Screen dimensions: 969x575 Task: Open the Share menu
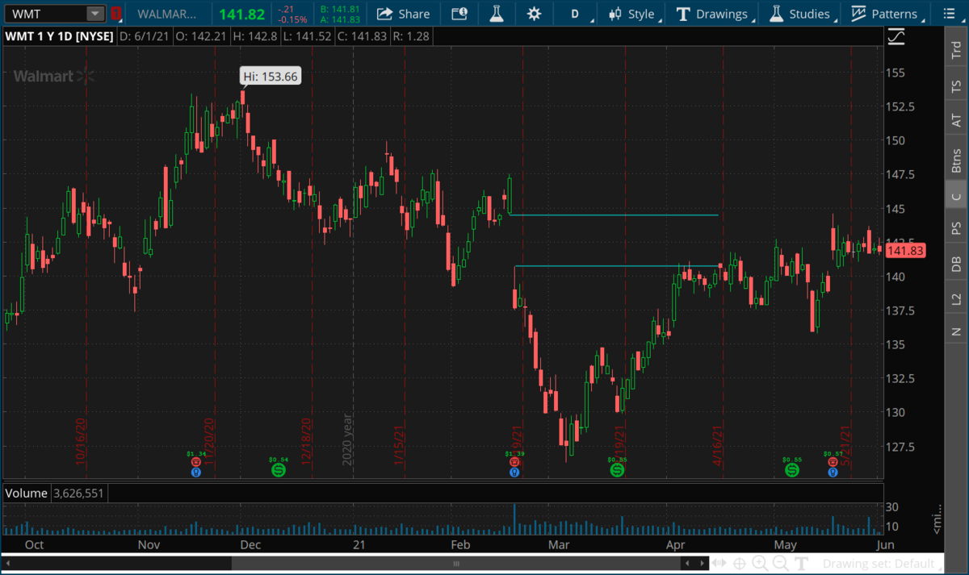(403, 14)
